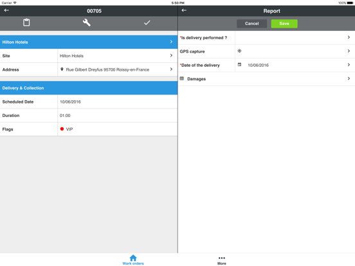Open the Address row chevron
The height and width of the screenshot is (266, 355).
tap(171, 69)
